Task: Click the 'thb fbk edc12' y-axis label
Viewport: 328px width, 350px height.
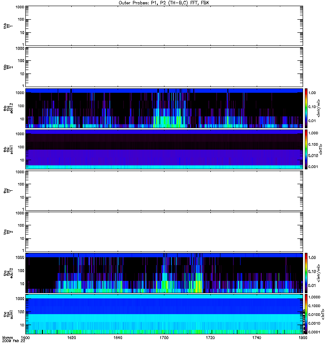Action: 8,108
